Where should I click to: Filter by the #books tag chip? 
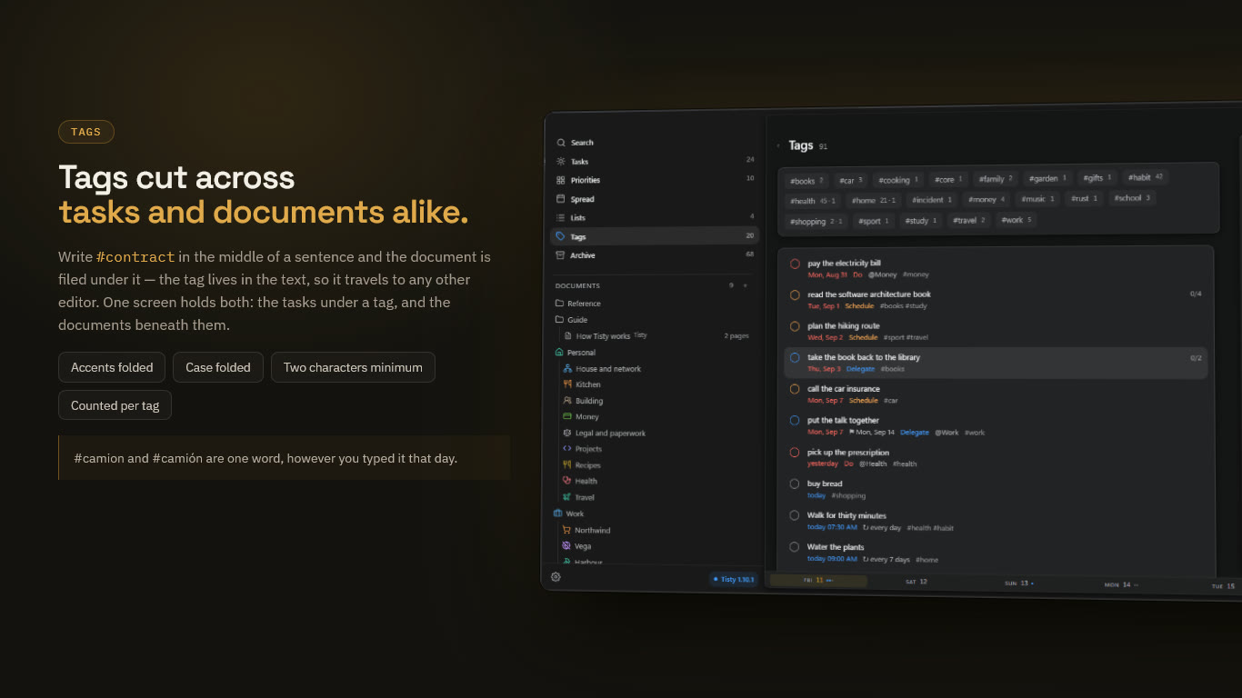point(806,181)
